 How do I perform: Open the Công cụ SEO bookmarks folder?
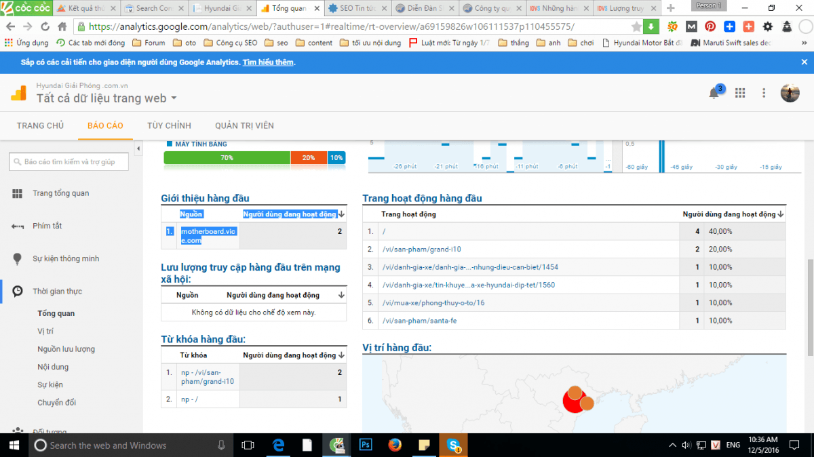[x=230, y=43]
